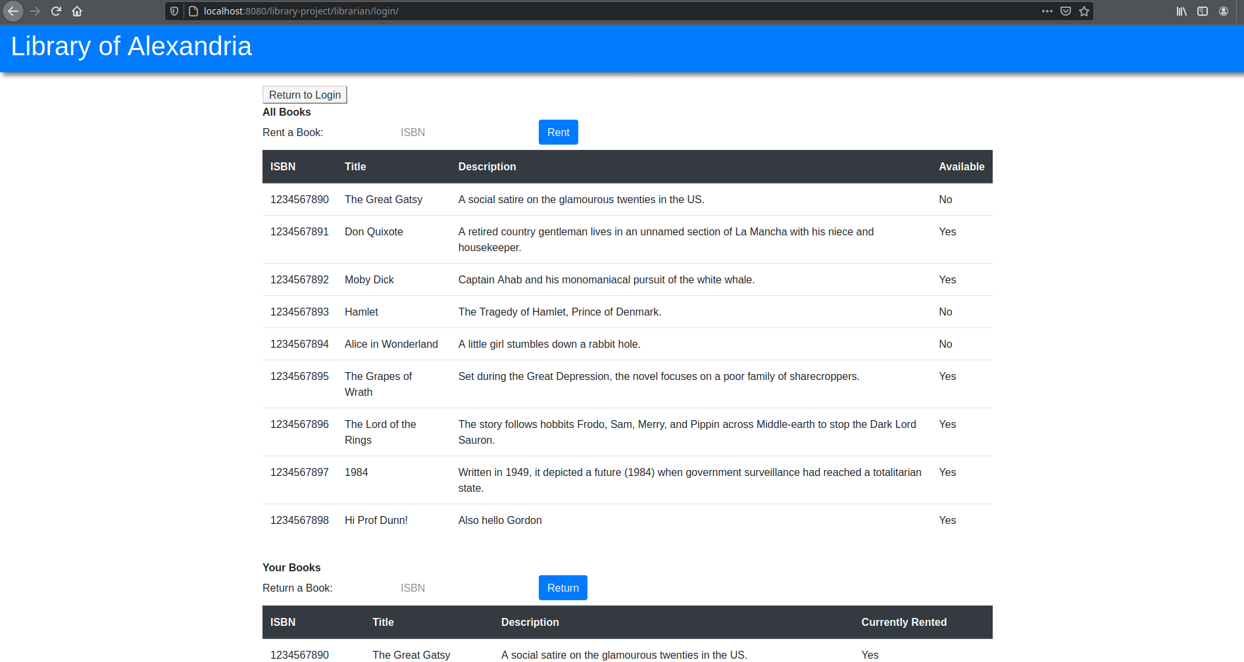The image size is (1244, 662).
Task: Select ISBN 1234567890 in All Books table
Action: pyautogui.click(x=299, y=200)
